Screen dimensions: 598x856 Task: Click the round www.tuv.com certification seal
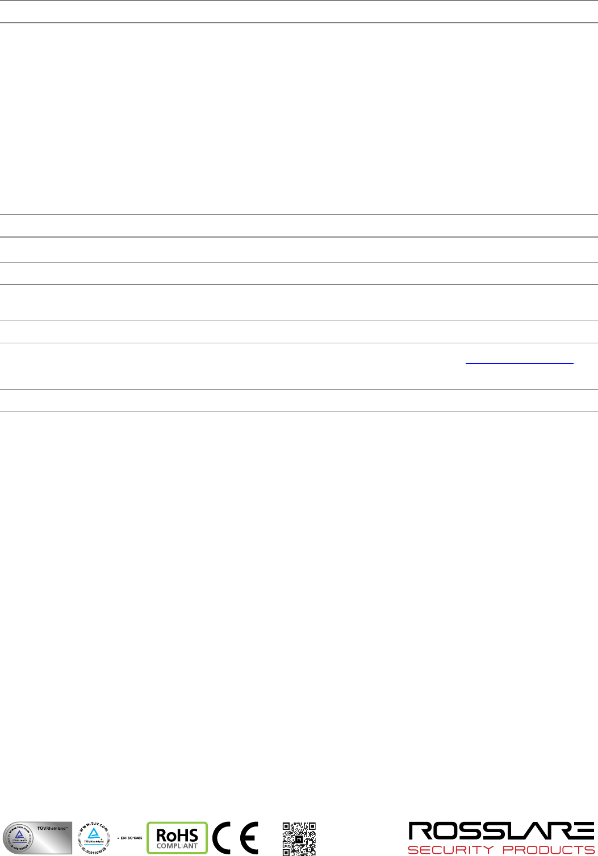click(94, 838)
